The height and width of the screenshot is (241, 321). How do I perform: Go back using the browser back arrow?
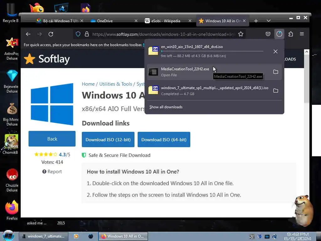[x=28, y=34]
